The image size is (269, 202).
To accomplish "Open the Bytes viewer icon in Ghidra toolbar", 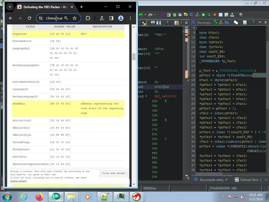I will (169, 15).
